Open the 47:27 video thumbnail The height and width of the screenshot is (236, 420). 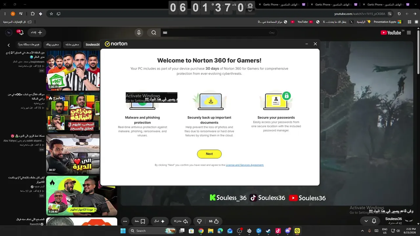[73, 112]
